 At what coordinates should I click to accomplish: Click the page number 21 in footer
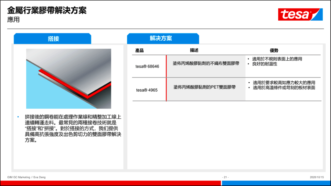(x=226, y=177)
